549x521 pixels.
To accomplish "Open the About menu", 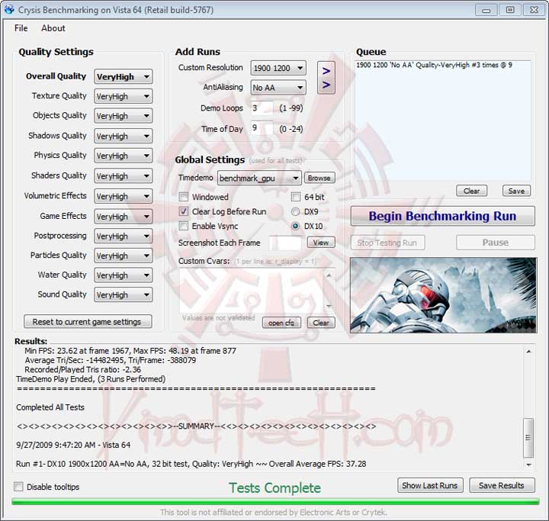I will 53,28.
